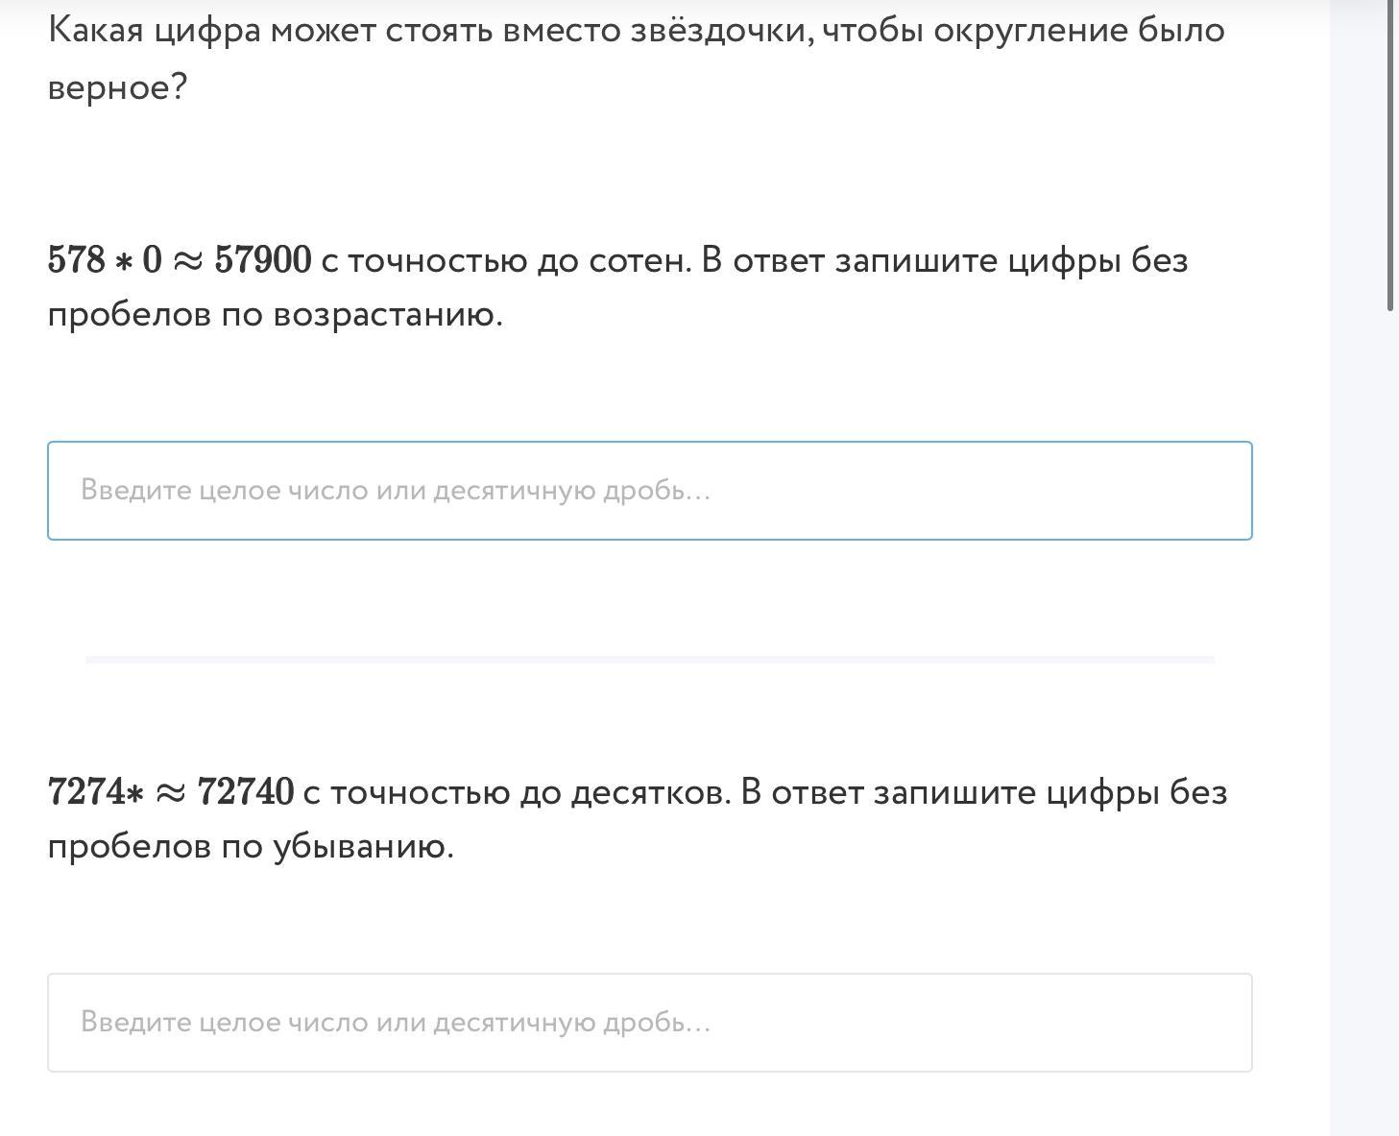Click the text "пробелов по убыванию"
Image resolution: width=1399 pixels, height=1136 pixels.
250,847
